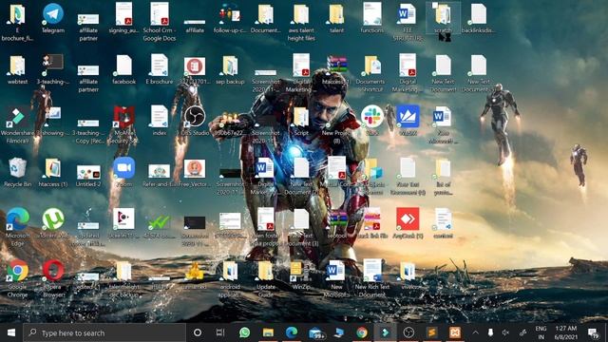The image size is (608, 342).
Task: Open the Windows Start menu
Action: coord(11,332)
